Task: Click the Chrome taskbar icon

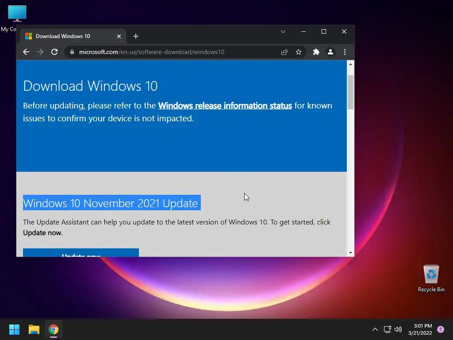Action: point(54,329)
